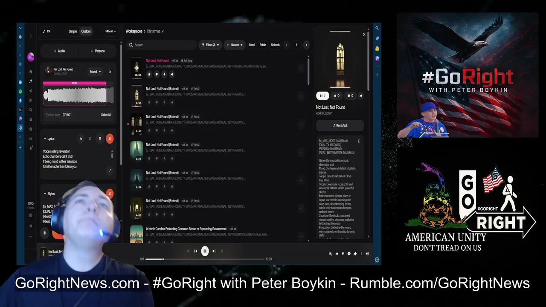The height and width of the screenshot is (307, 546).
Task: Open the player volume speaker icon
Action: (367, 254)
